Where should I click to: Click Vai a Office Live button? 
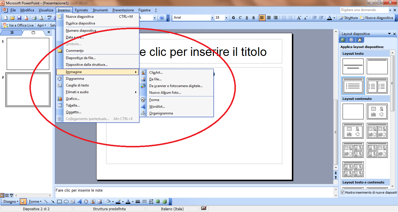point(19,25)
